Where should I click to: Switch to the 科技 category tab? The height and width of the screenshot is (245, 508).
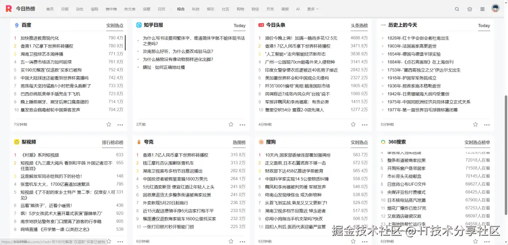pyautogui.click(x=196, y=9)
